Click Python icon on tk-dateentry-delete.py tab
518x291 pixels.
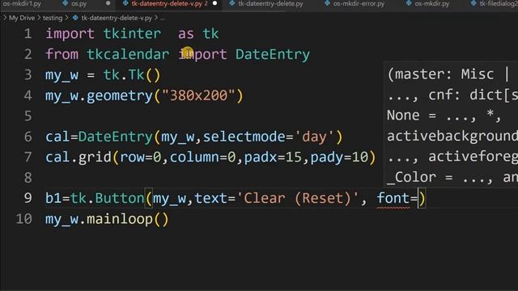point(232,3)
